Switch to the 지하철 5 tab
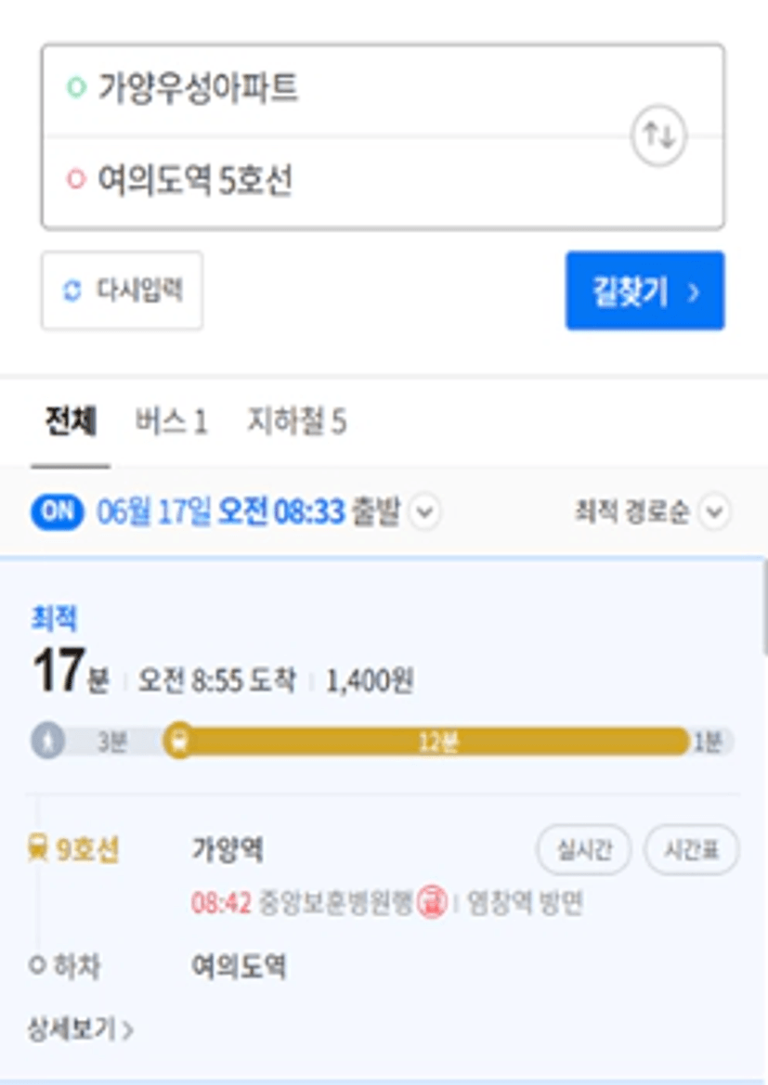This screenshot has width=768, height=1085. tap(296, 421)
